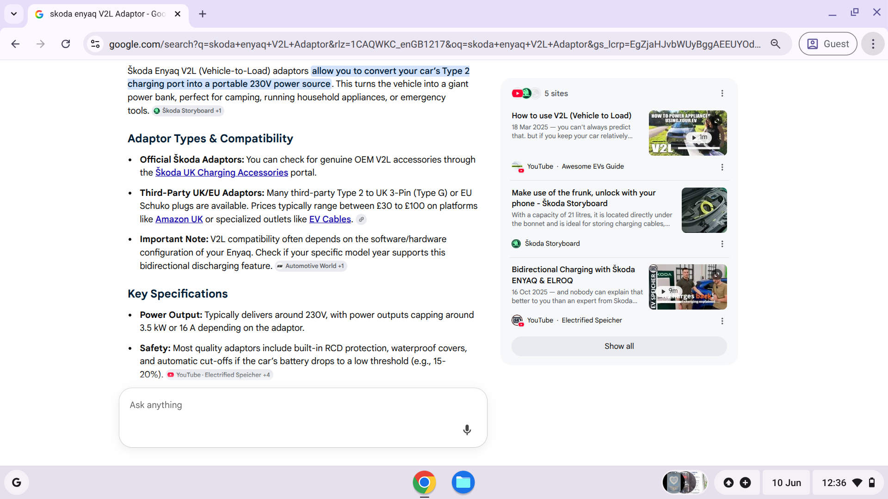Image resolution: width=888 pixels, height=499 pixels.
Task: Play the How to use V2L video thumbnail
Action: (x=688, y=133)
